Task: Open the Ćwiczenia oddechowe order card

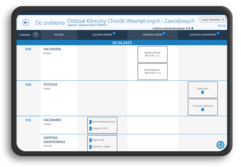Action: (x=203, y=107)
